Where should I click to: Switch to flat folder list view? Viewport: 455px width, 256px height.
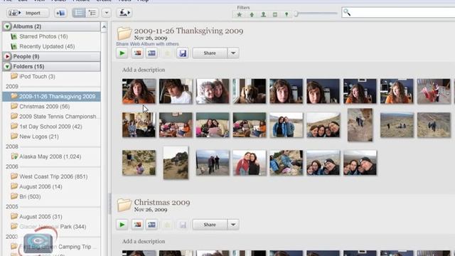pyautogui.click(x=79, y=13)
